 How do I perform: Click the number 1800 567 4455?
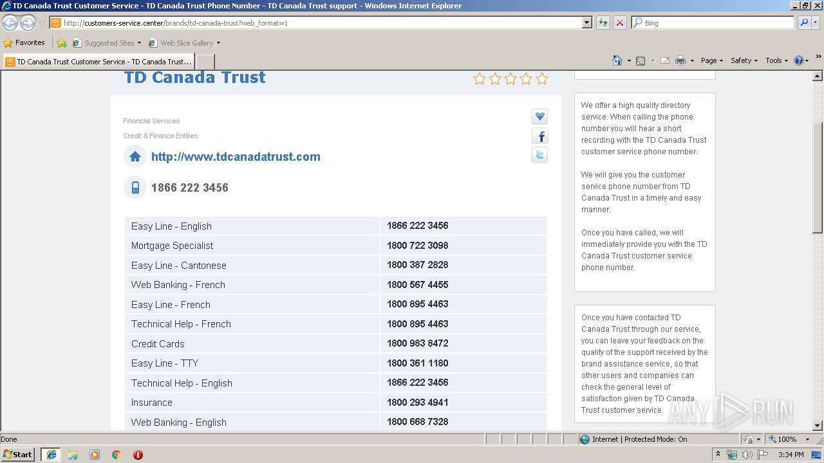tap(417, 284)
